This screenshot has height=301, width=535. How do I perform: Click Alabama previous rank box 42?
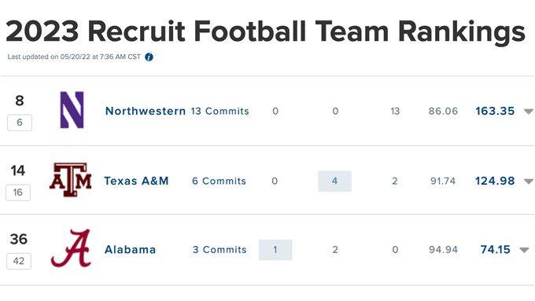click(19, 261)
